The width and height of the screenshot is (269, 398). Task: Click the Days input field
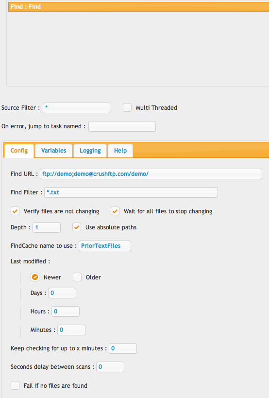pyautogui.click(x=62, y=293)
